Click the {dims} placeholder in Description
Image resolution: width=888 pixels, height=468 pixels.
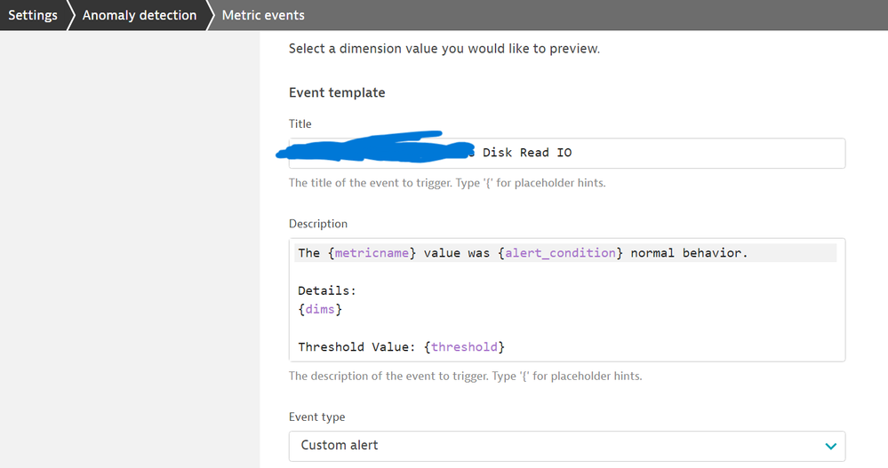(320, 309)
